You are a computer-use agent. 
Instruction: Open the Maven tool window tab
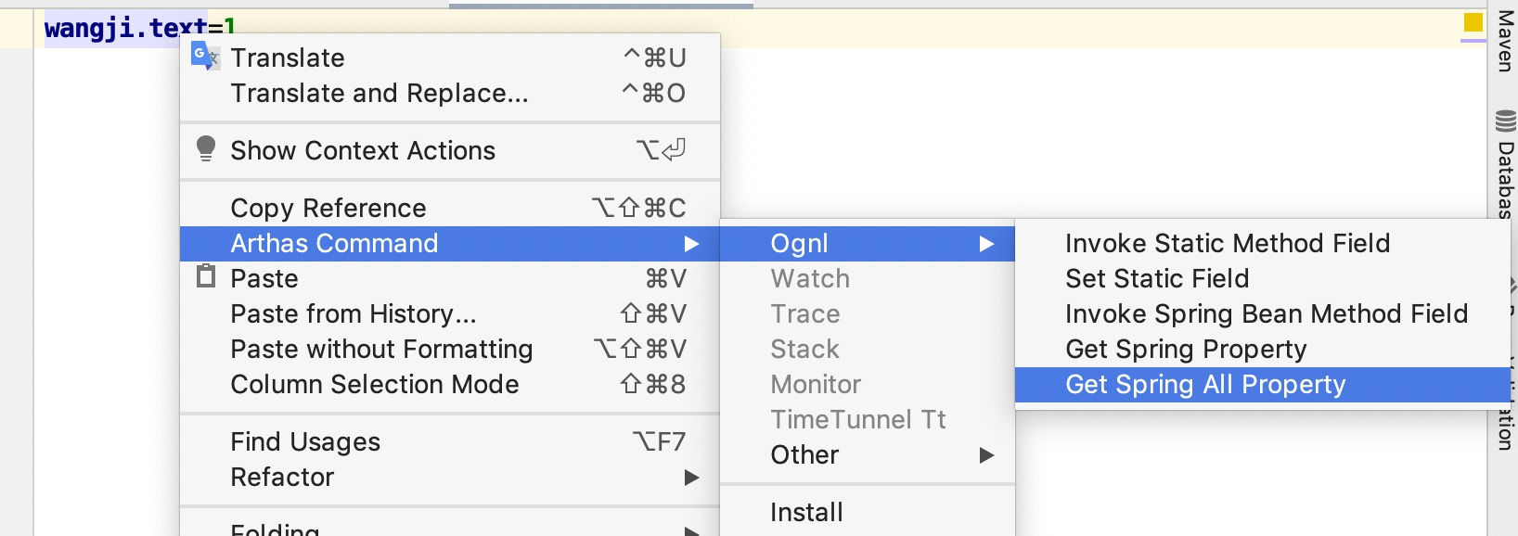click(1505, 41)
